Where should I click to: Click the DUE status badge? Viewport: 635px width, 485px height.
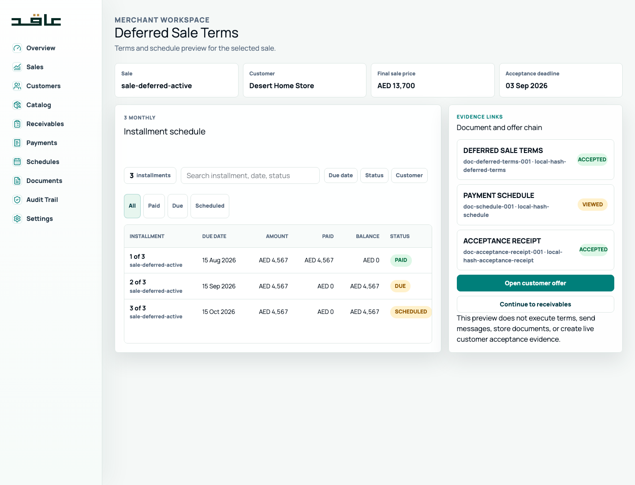pos(400,286)
